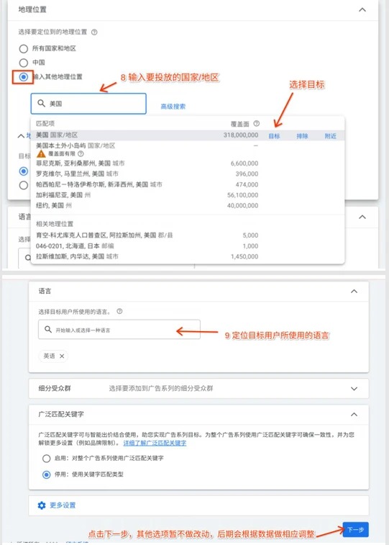Image resolution: width=389 pixels, height=545 pixels.
Task: Expand the 细分受众群 section
Action: pyautogui.click(x=354, y=389)
